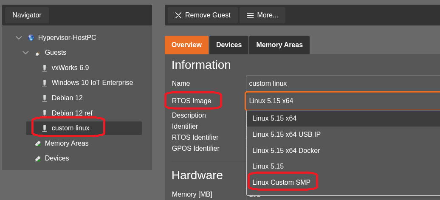Select the Debian 12 ref guest

(x=72, y=113)
